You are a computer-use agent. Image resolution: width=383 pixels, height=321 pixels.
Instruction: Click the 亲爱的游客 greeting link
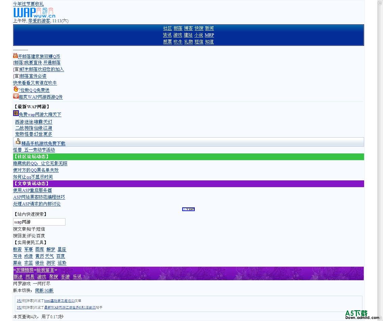click(39, 21)
